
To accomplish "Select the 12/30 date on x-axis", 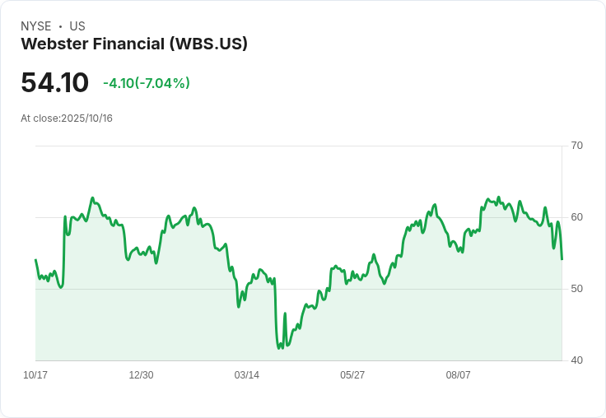I will tap(141, 375).
